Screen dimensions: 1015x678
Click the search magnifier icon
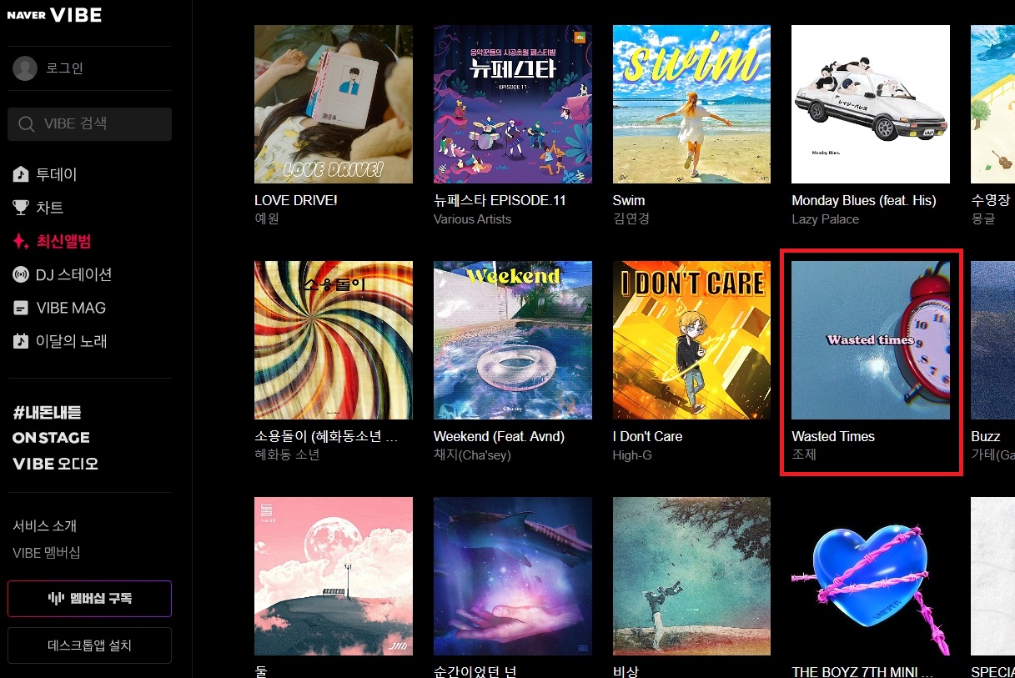[x=28, y=124]
